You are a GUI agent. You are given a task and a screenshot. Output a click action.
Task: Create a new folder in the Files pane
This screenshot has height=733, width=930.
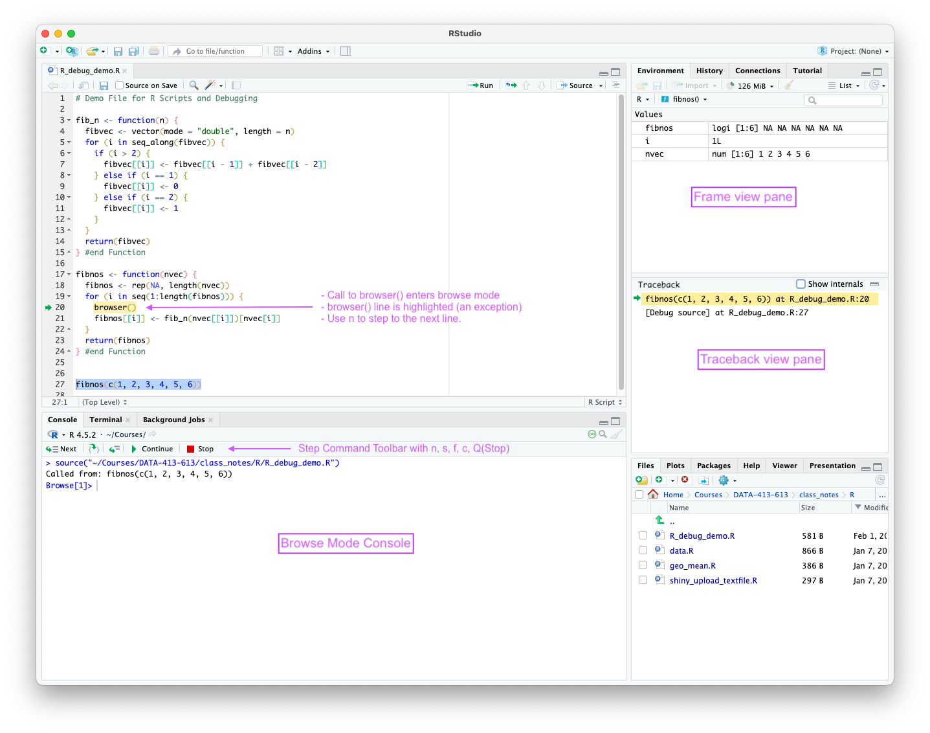pos(641,480)
